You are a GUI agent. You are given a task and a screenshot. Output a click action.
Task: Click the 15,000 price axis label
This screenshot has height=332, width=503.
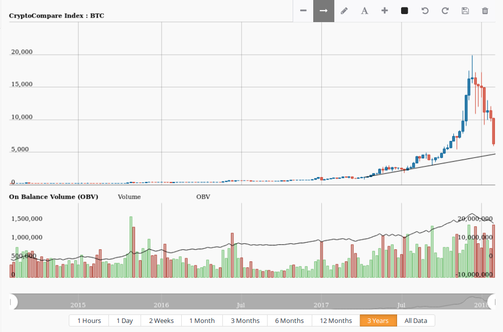point(22,84)
